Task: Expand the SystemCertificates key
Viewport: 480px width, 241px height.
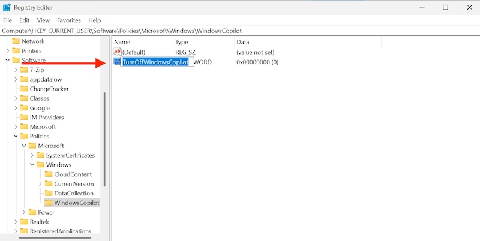Action: point(32,155)
